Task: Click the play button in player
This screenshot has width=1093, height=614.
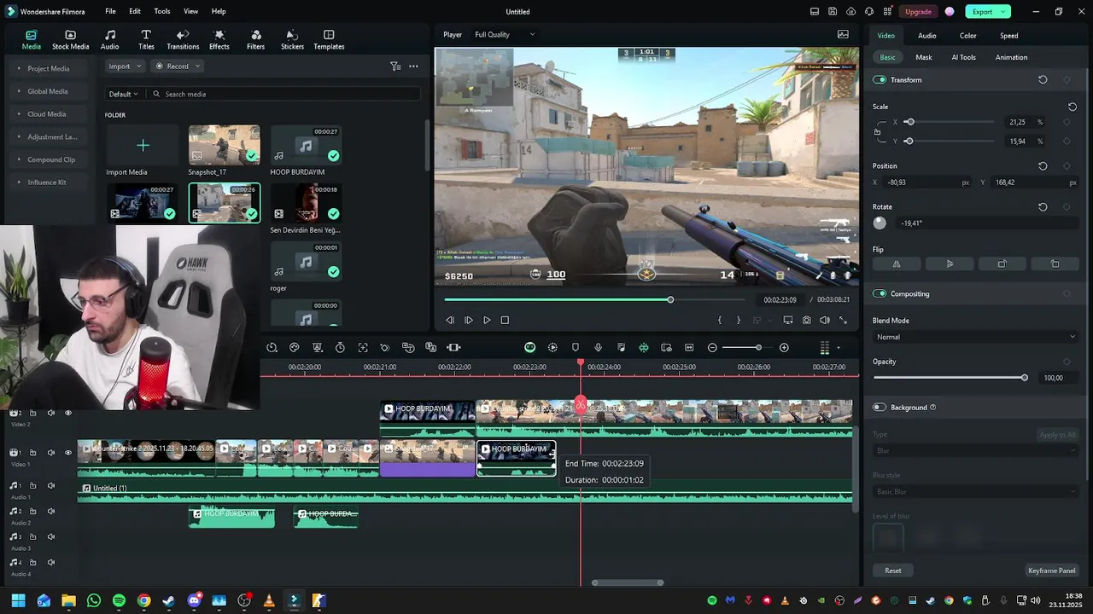Action: point(487,320)
